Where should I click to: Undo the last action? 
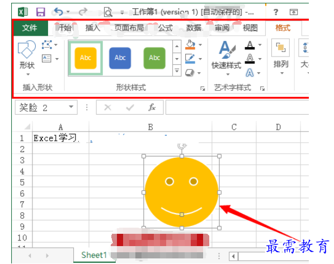(x=58, y=12)
